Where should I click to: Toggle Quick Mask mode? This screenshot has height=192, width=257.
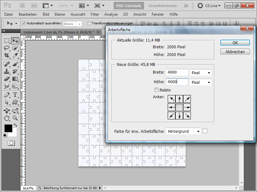[x=11, y=143]
